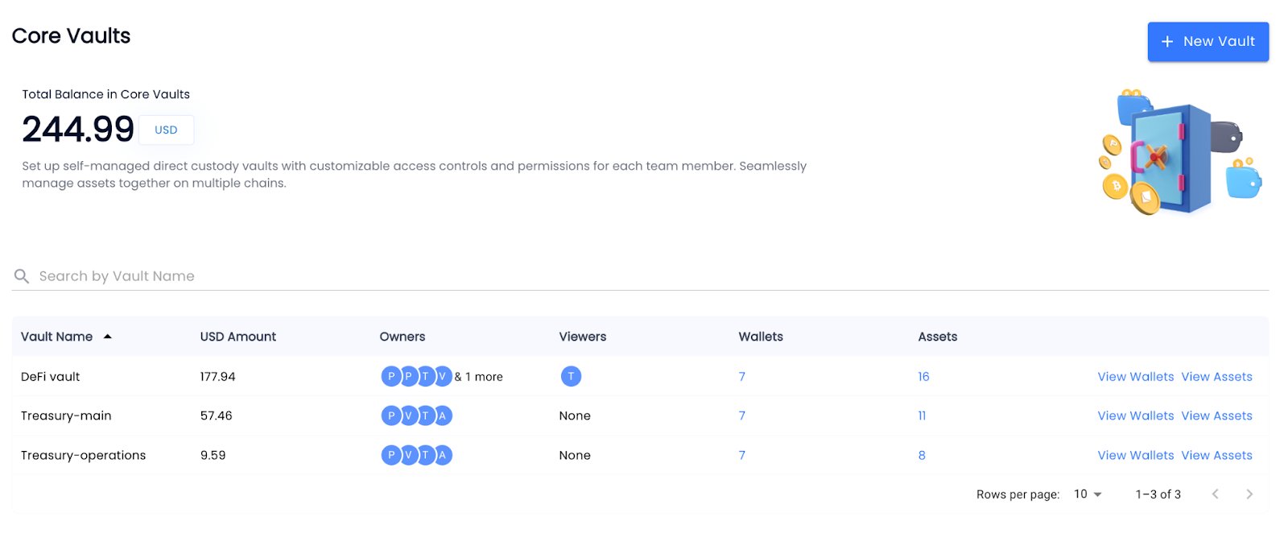
Task: Sort by the Vault Name column header
Action: (56, 337)
